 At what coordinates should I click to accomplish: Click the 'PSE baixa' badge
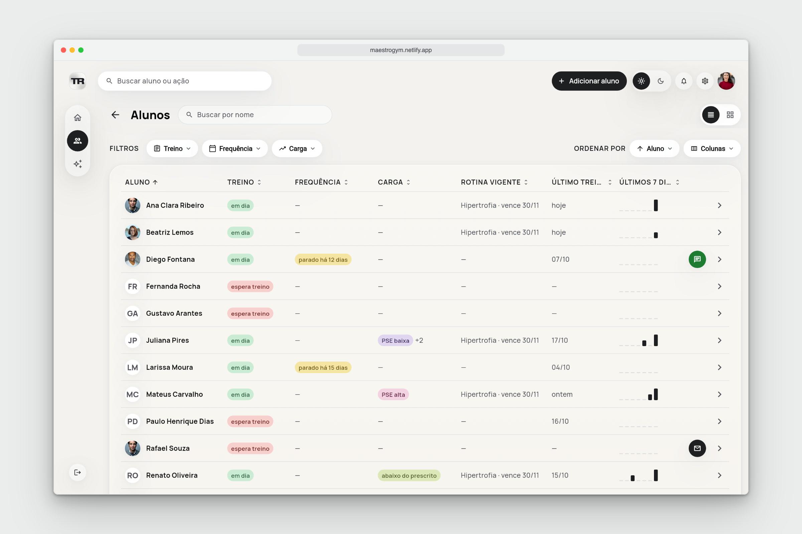tap(395, 340)
